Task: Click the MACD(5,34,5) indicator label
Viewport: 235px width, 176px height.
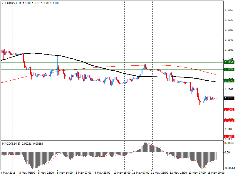Action: click(11, 144)
